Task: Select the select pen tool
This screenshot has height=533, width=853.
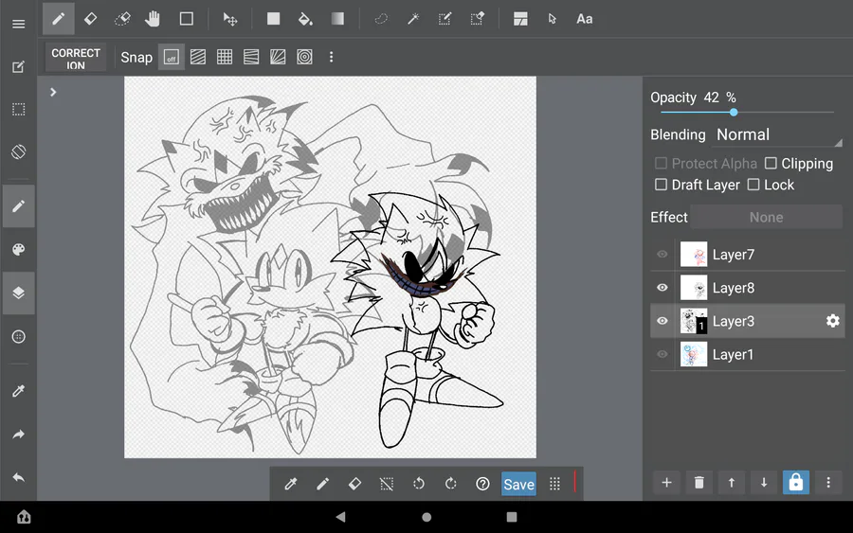Action: (x=445, y=19)
